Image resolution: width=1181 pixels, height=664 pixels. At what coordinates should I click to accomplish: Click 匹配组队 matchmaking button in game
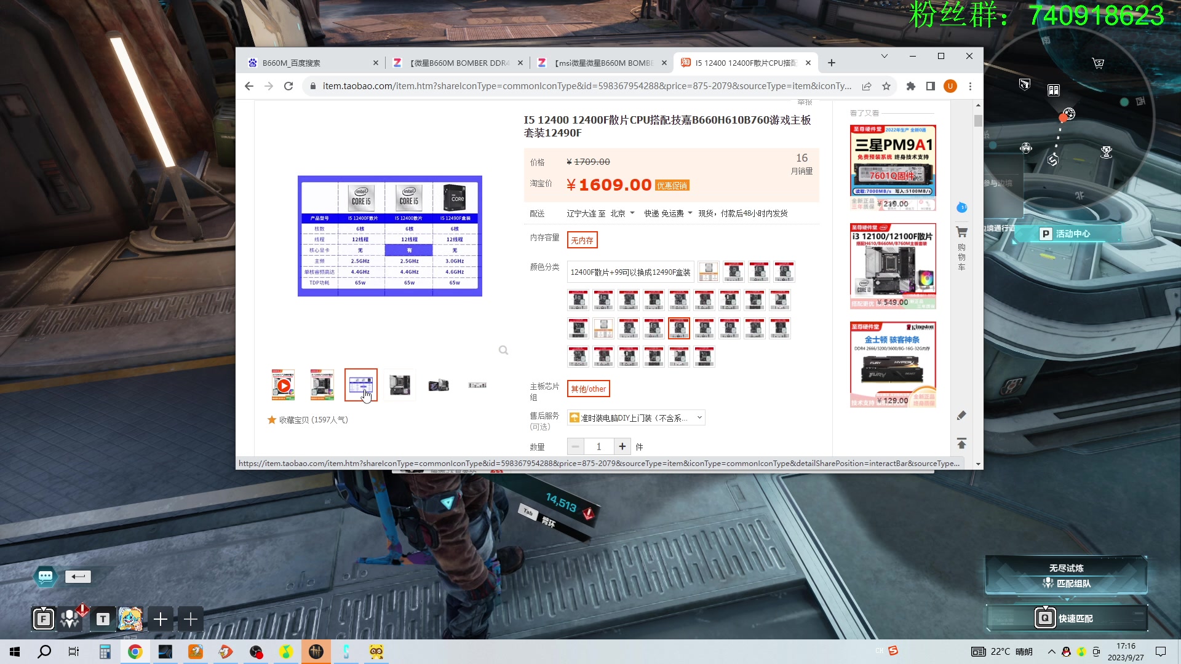(1067, 583)
